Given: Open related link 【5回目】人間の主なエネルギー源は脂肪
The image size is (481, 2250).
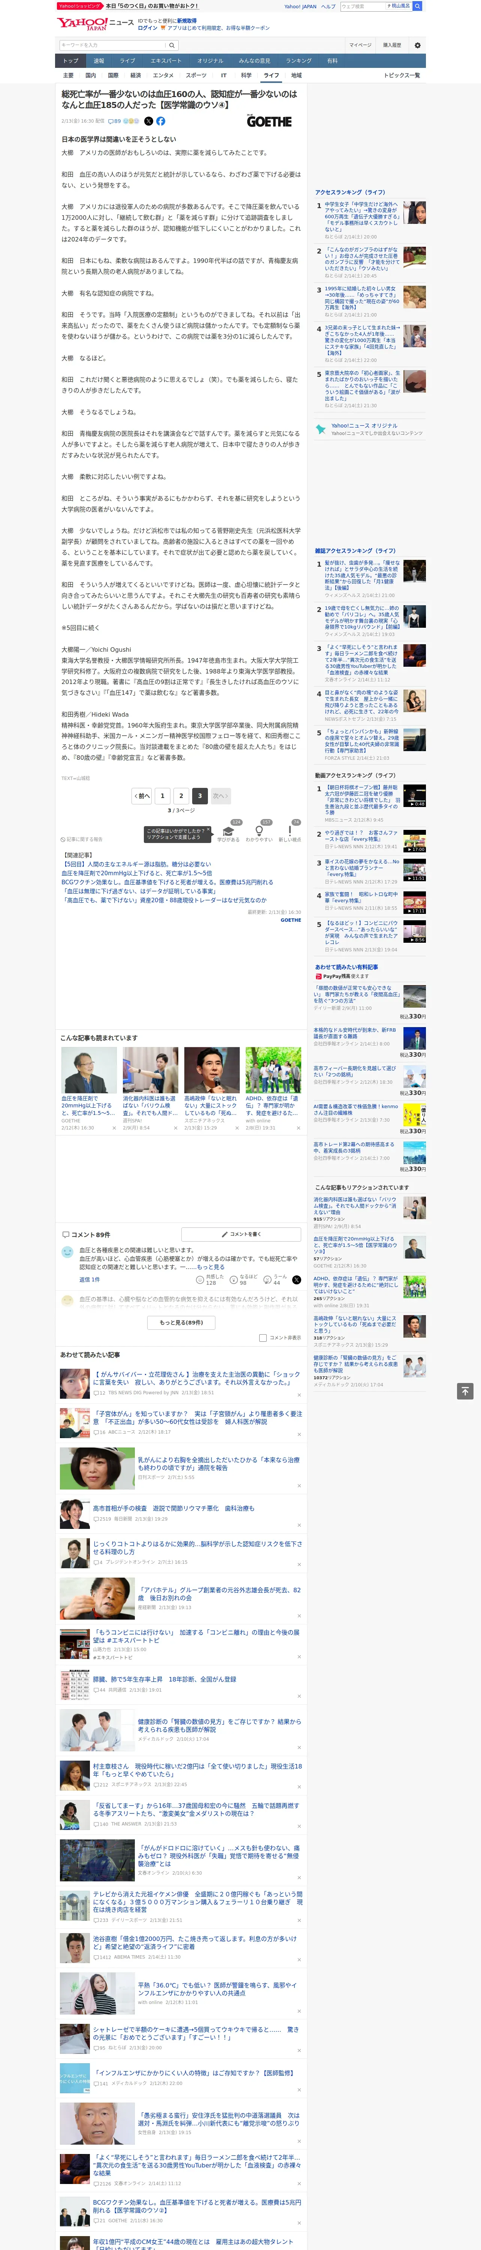Looking at the screenshot, I should 136,864.
